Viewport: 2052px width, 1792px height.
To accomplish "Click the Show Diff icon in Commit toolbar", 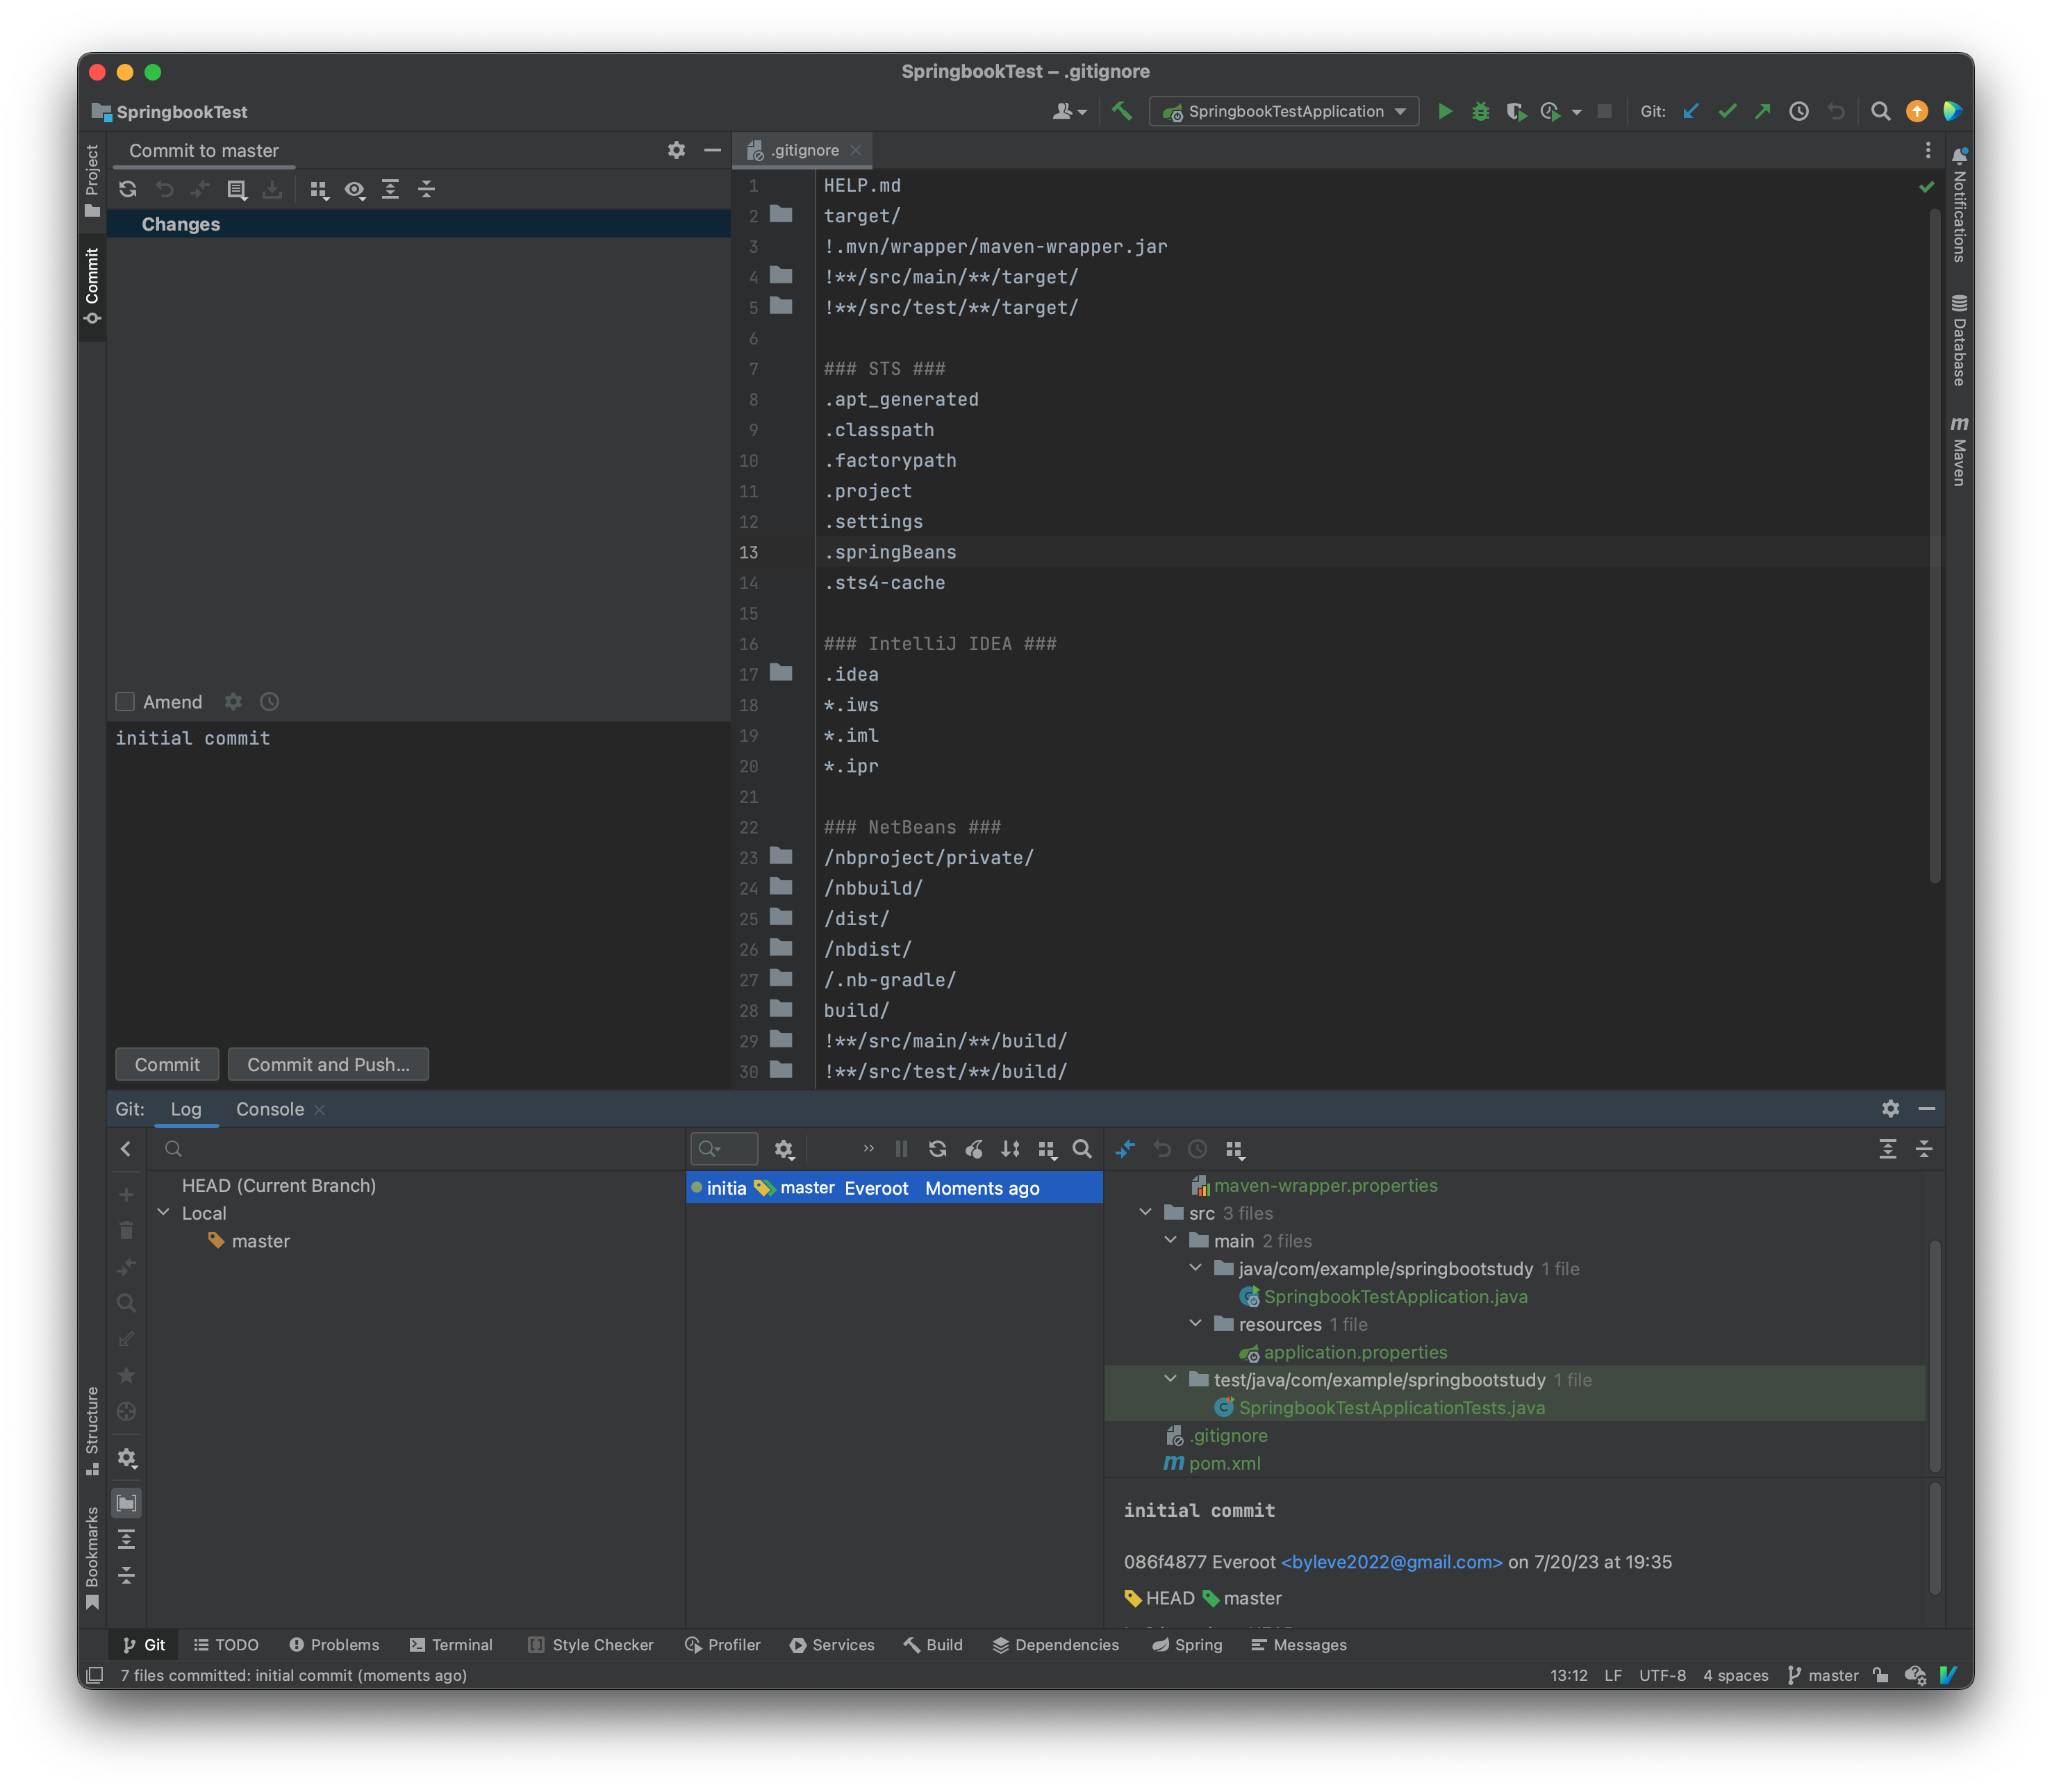I will [200, 189].
